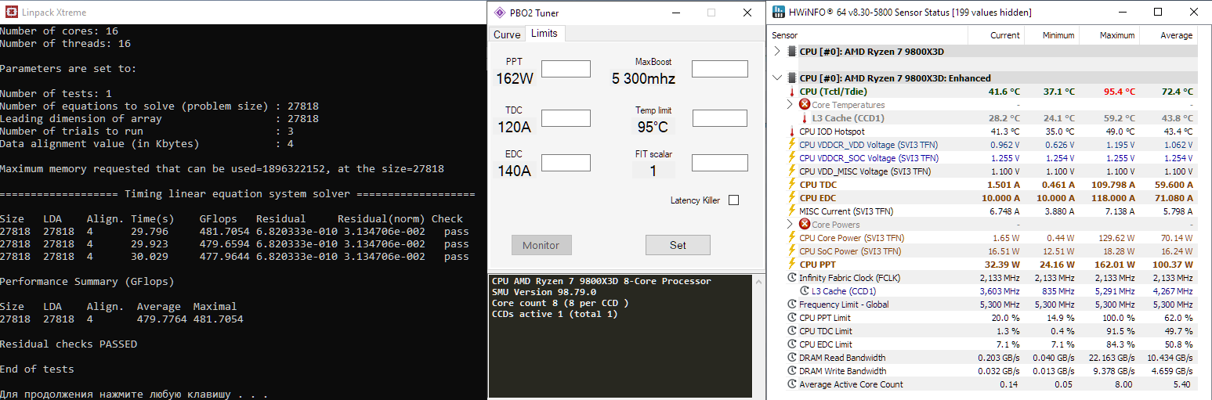Click the CPU IOD Hotspot thermometer icon
The image size is (1212, 400).
792,132
